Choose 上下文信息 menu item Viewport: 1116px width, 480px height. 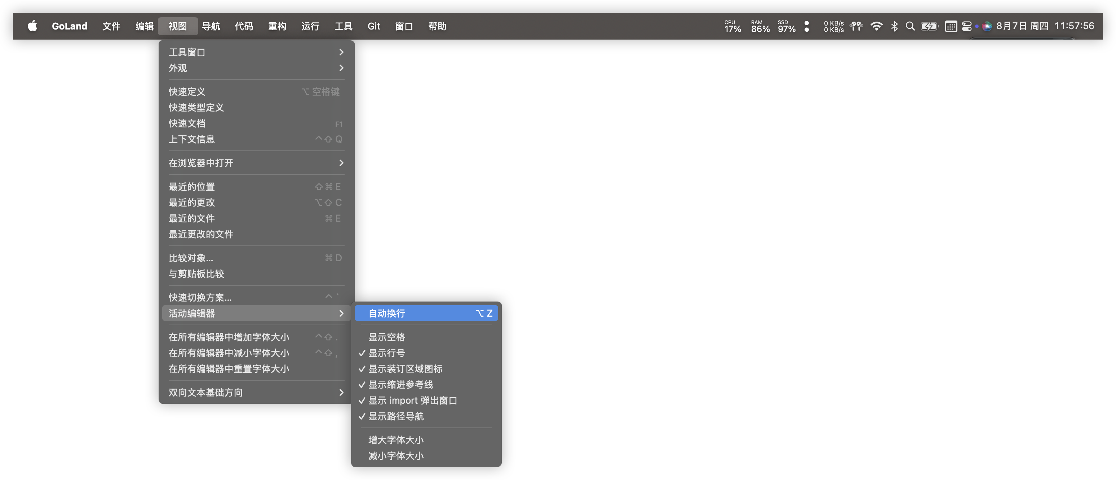(256, 139)
